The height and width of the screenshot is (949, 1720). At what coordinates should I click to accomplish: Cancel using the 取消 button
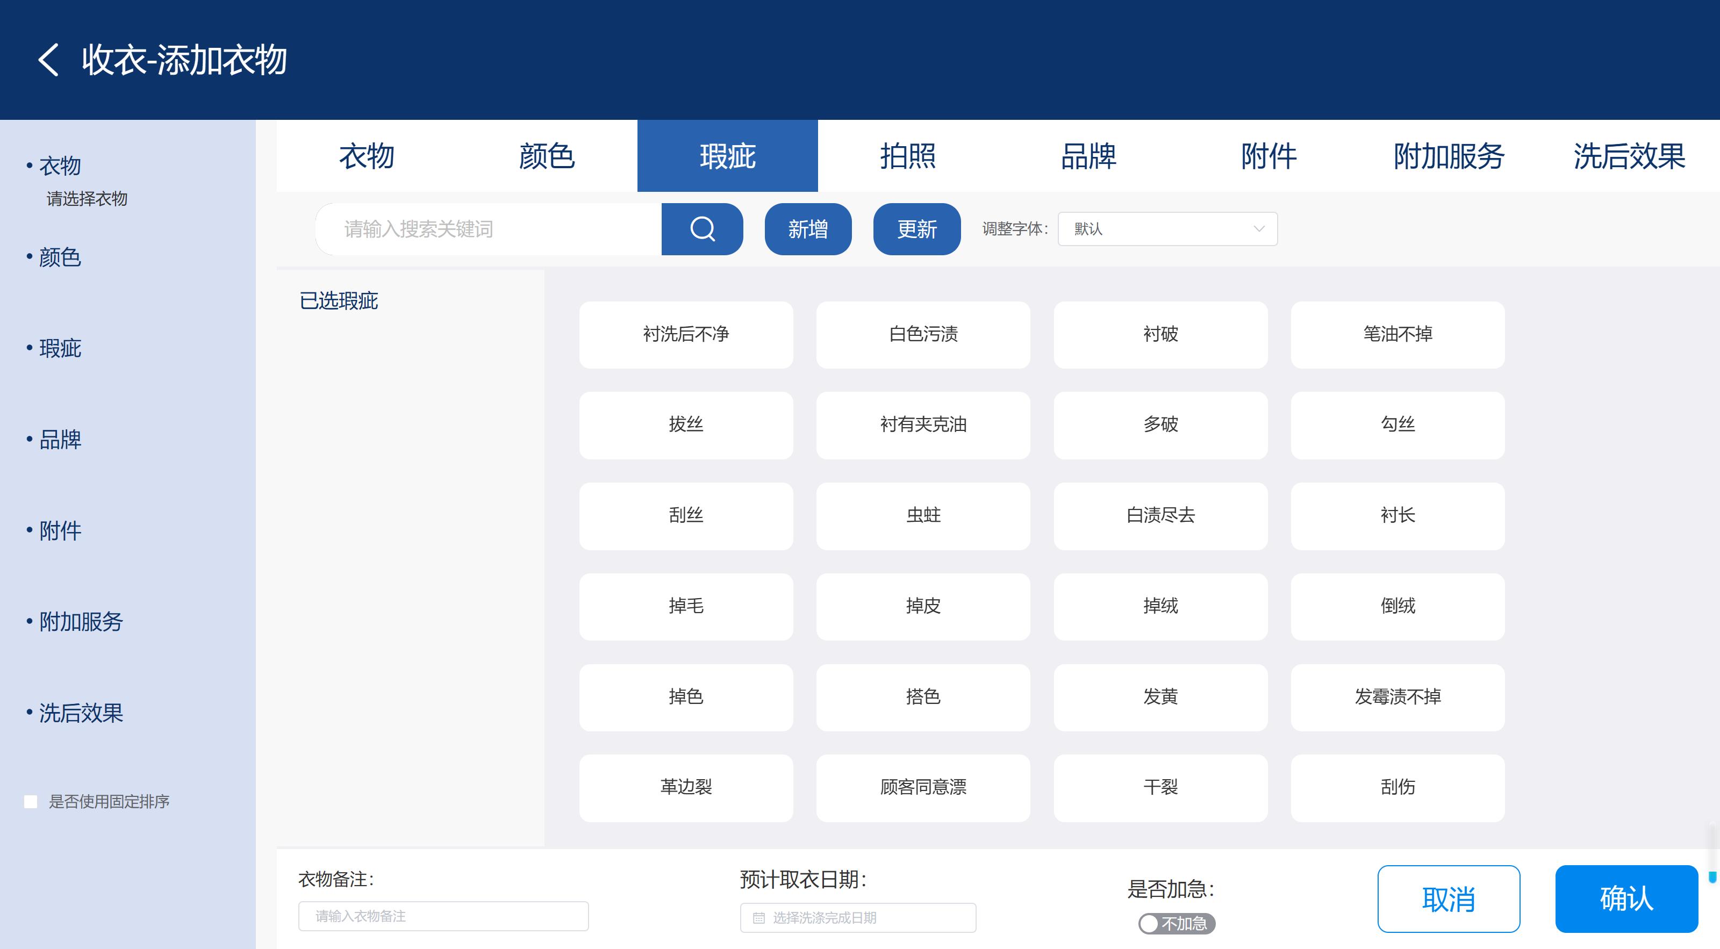(1448, 898)
